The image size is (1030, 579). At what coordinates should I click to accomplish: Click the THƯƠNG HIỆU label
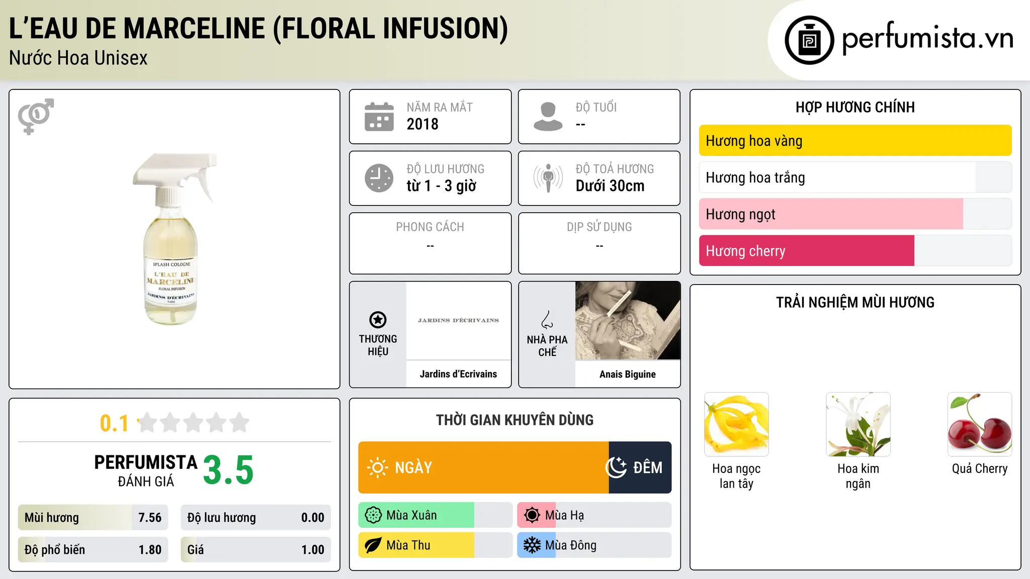coord(378,345)
